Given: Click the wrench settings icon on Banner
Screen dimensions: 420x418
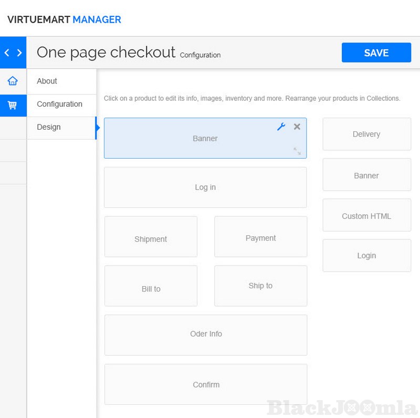Looking at the screenshot, I should (x=281, y=127).
